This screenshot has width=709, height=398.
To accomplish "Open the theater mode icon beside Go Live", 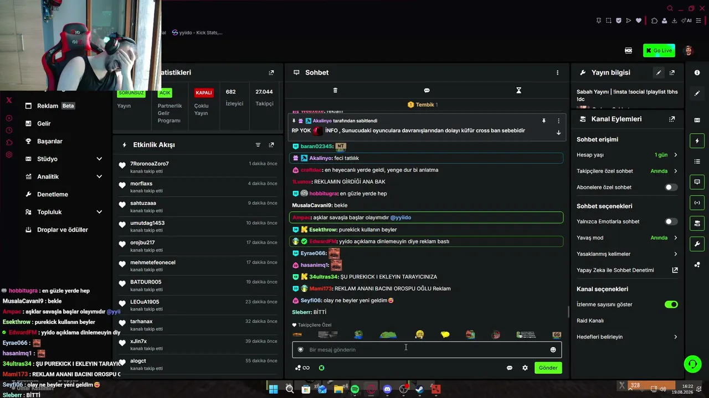I will [628, 50].
